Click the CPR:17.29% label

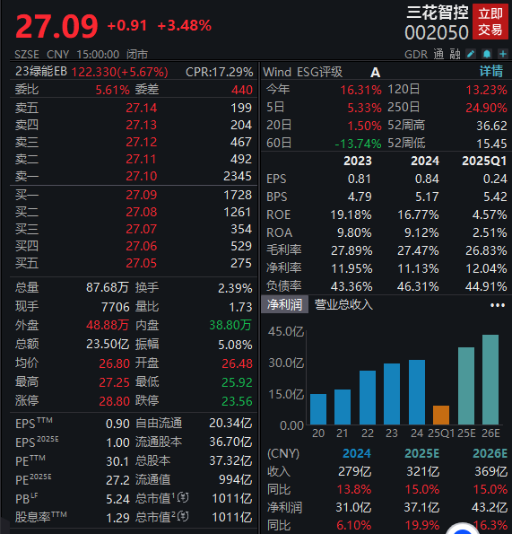point(219,72)
